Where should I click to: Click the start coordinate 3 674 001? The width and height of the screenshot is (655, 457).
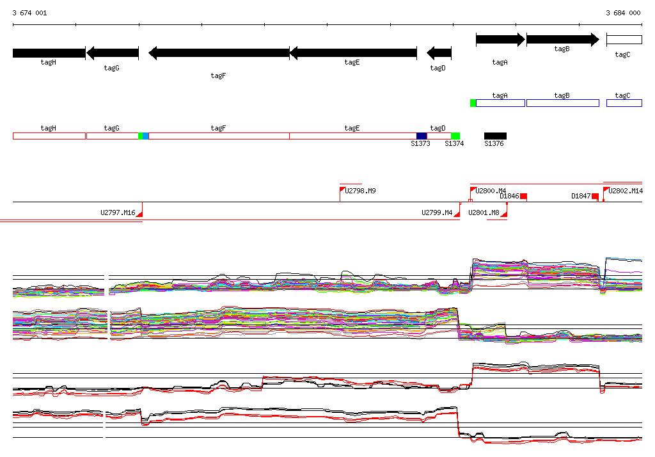29,13
